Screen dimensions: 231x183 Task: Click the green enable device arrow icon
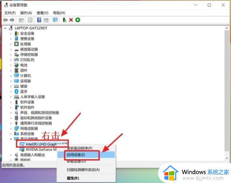(78, 20)
